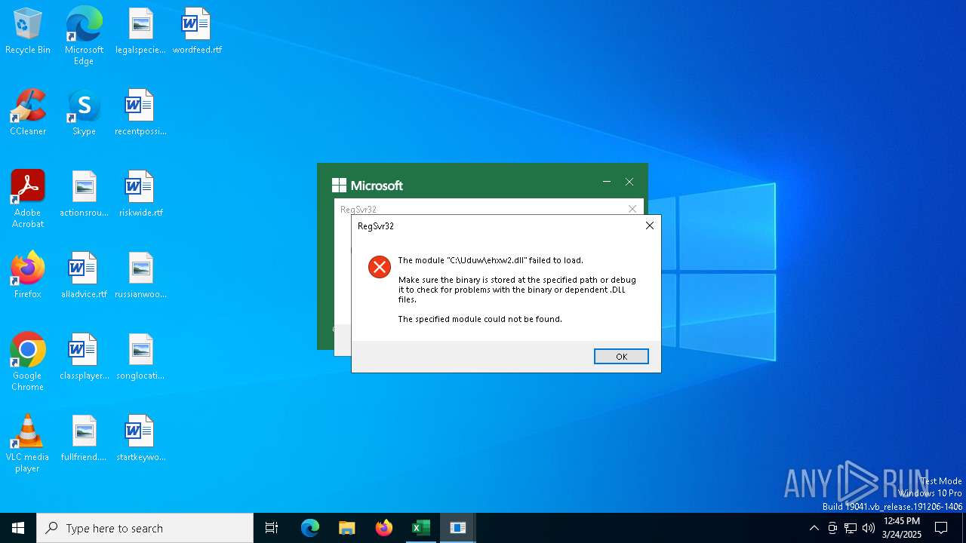Open the network status tray icon
Screen dimensions: 966x543
(851, 528)
